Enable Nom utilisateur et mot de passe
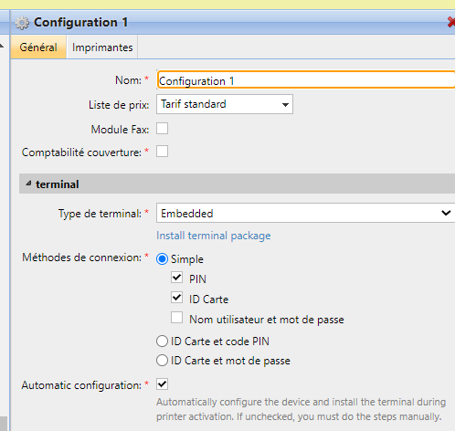The width and height of the screenshot is (455, 431). pos(176,318)
